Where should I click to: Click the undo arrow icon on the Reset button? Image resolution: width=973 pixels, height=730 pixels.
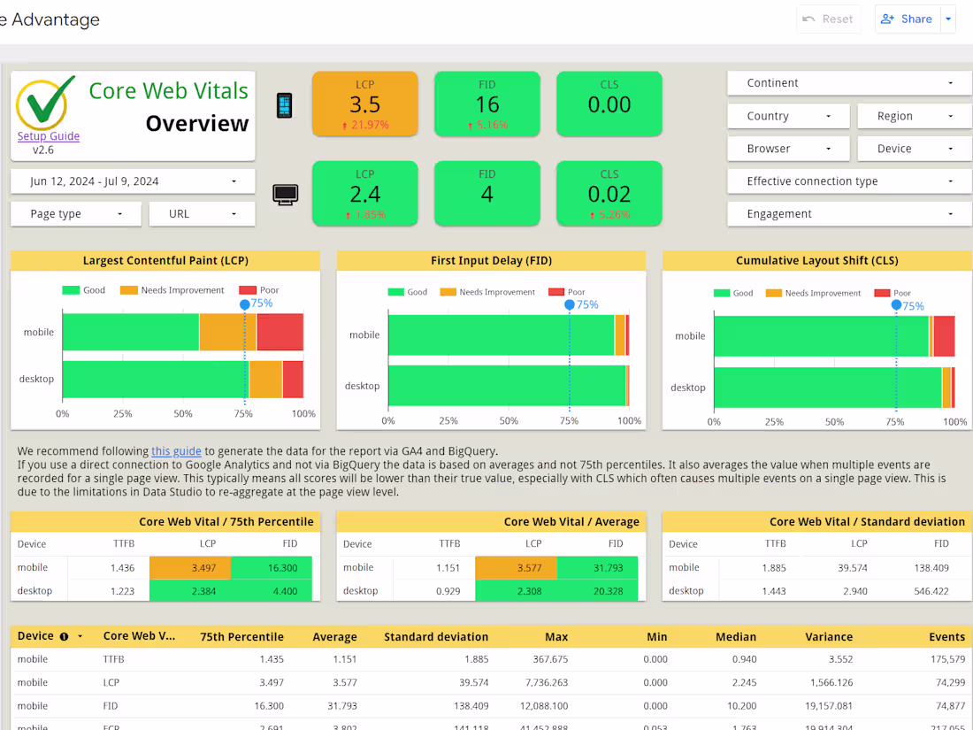(809, 19)
